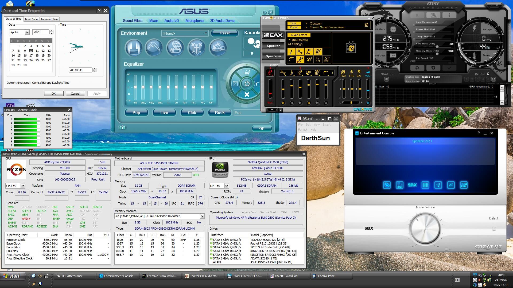Open Surround Mixer Spectrum panel
This screenshot has width=513, height=288.
pos(273,56)
